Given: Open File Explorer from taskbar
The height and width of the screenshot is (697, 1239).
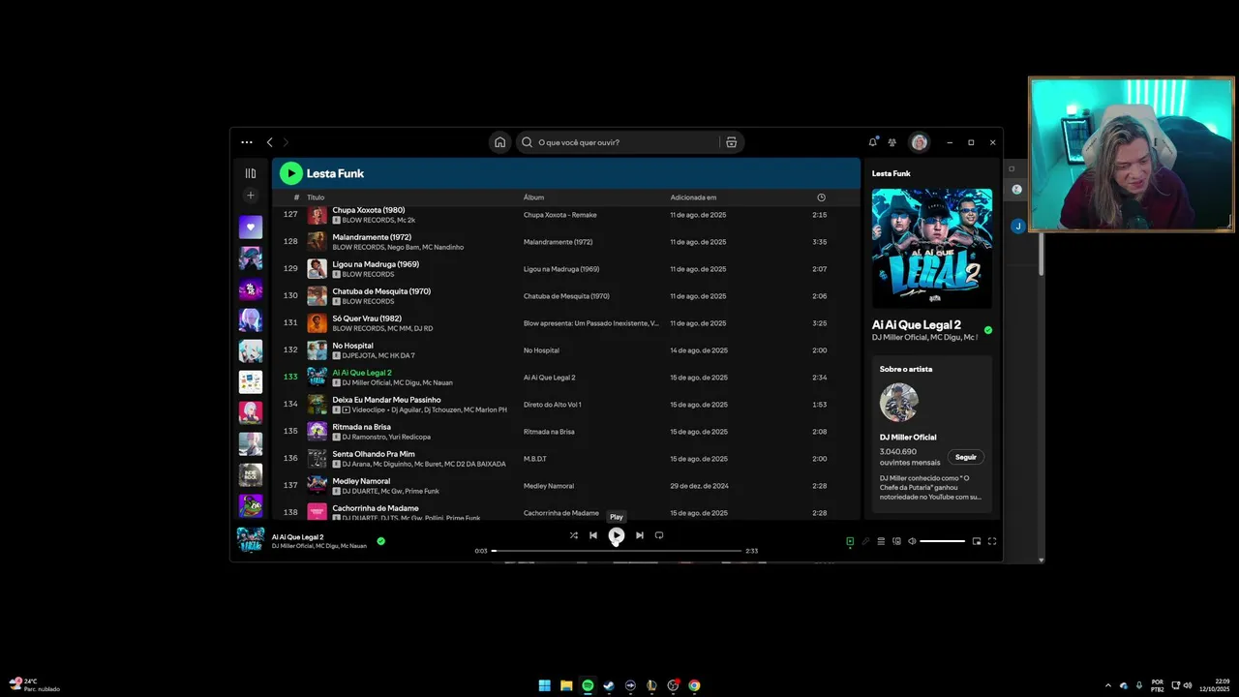Looking at the screenshot, I should coord(566,685).
